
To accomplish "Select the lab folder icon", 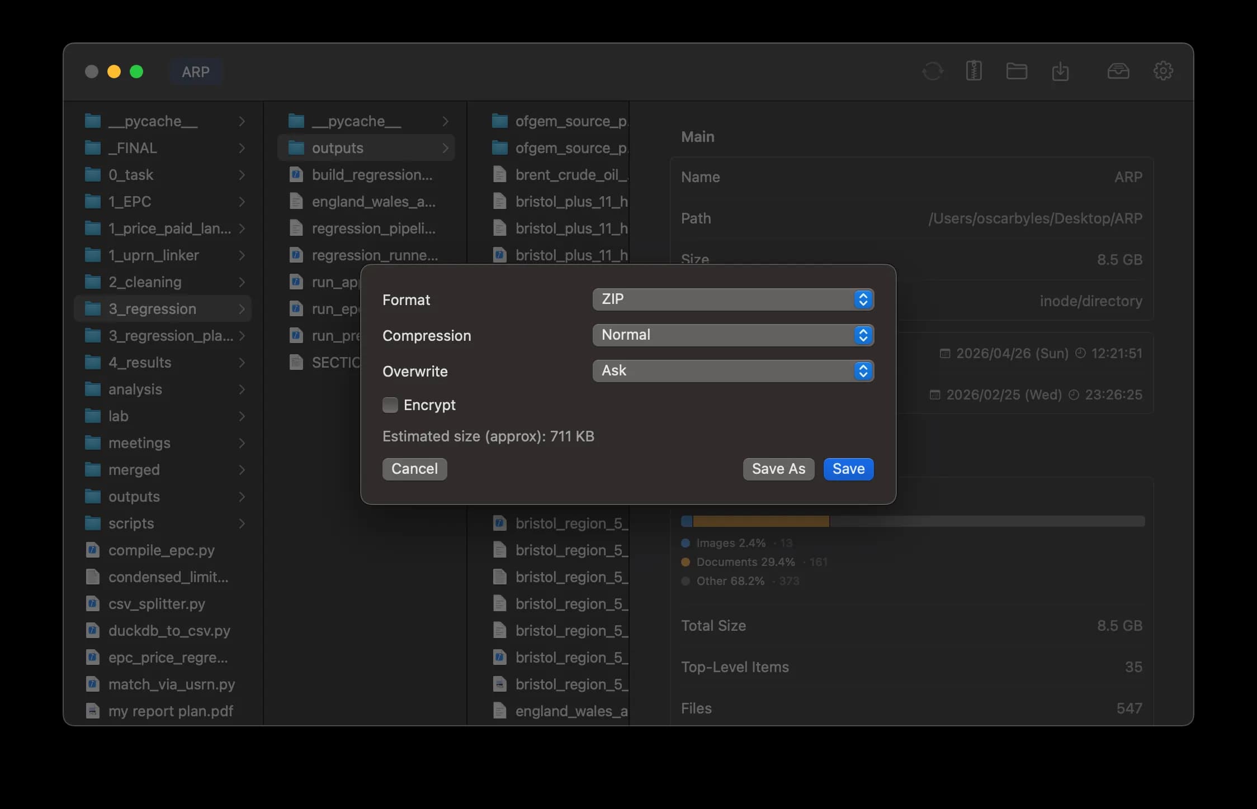I will coord(93,416).
